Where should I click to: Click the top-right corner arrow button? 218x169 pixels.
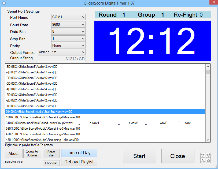point(208,155)
